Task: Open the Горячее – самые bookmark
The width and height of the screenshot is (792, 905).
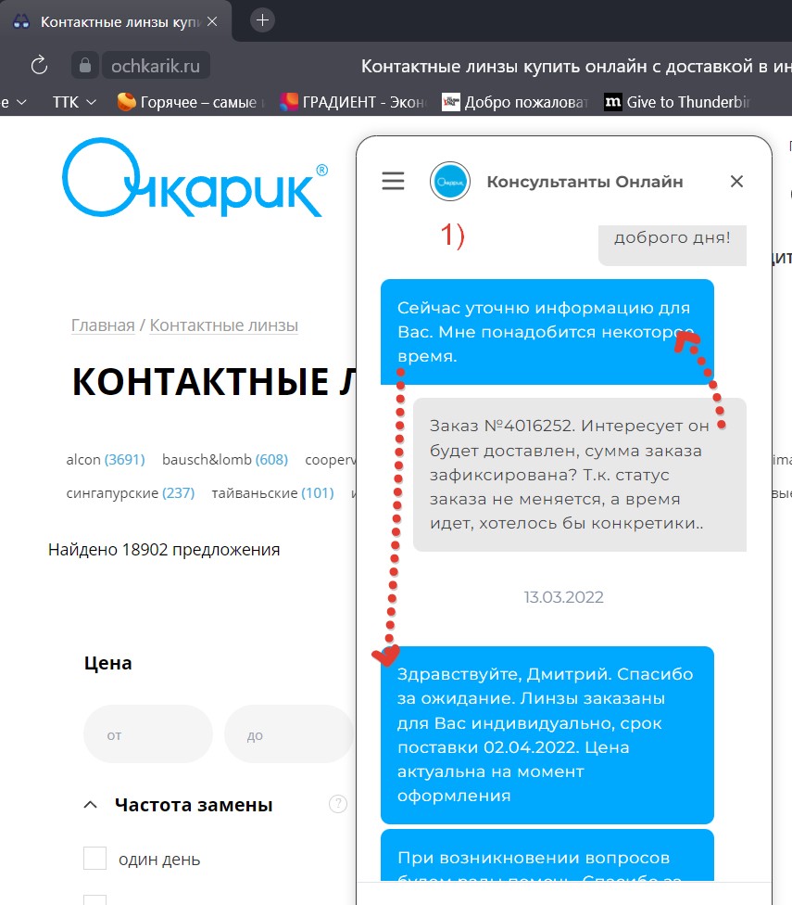Action: coord(190,102)
